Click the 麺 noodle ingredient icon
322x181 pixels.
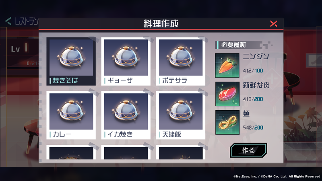227,122
